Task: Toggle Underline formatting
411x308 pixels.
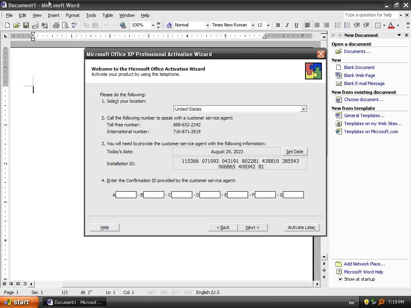Action: coord(296,25)
